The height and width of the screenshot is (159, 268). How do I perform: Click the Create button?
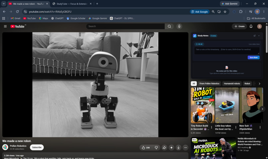click(239, 26)
